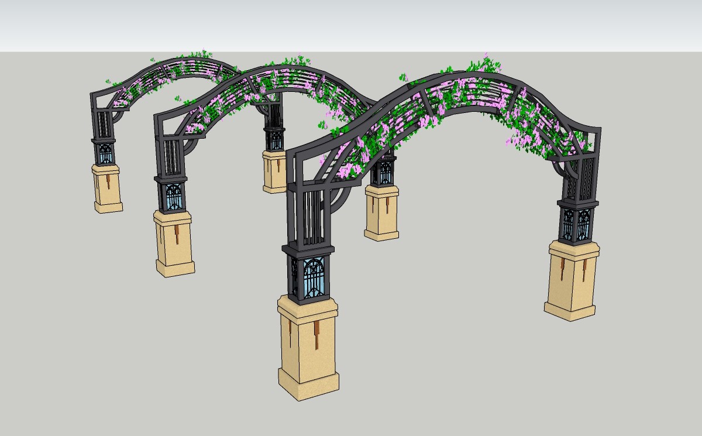This screenshot has height=436, width=702.
Task: Pick the rearmost arch's left sandstone base
Action: 108,187
